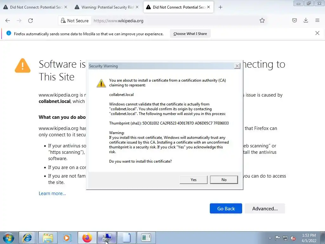Click the Not Secure lock icon
The width and height of the screenshot is (325, 244).
63,21
